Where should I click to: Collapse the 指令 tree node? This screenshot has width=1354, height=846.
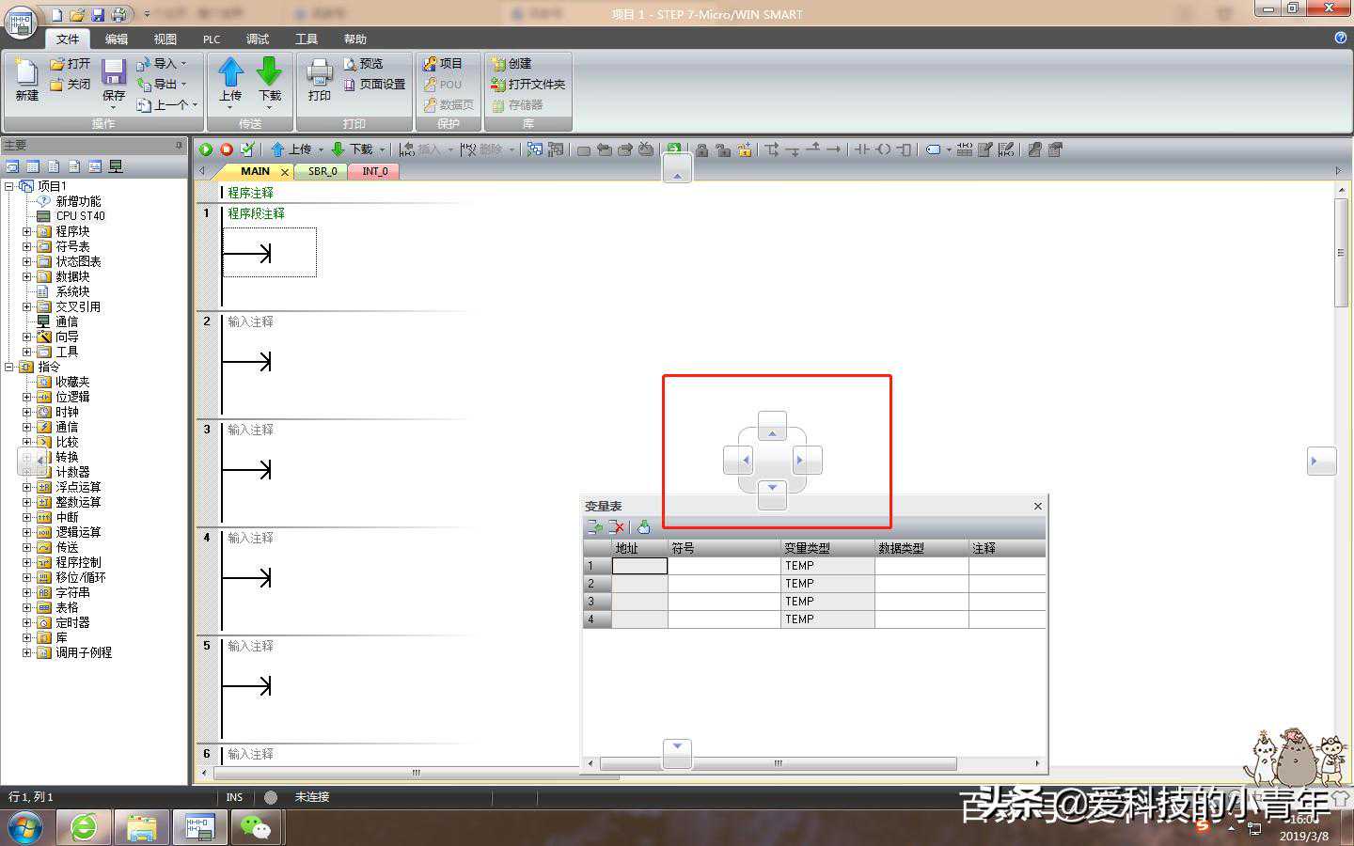pyautogui.click(x=9, y=367)
